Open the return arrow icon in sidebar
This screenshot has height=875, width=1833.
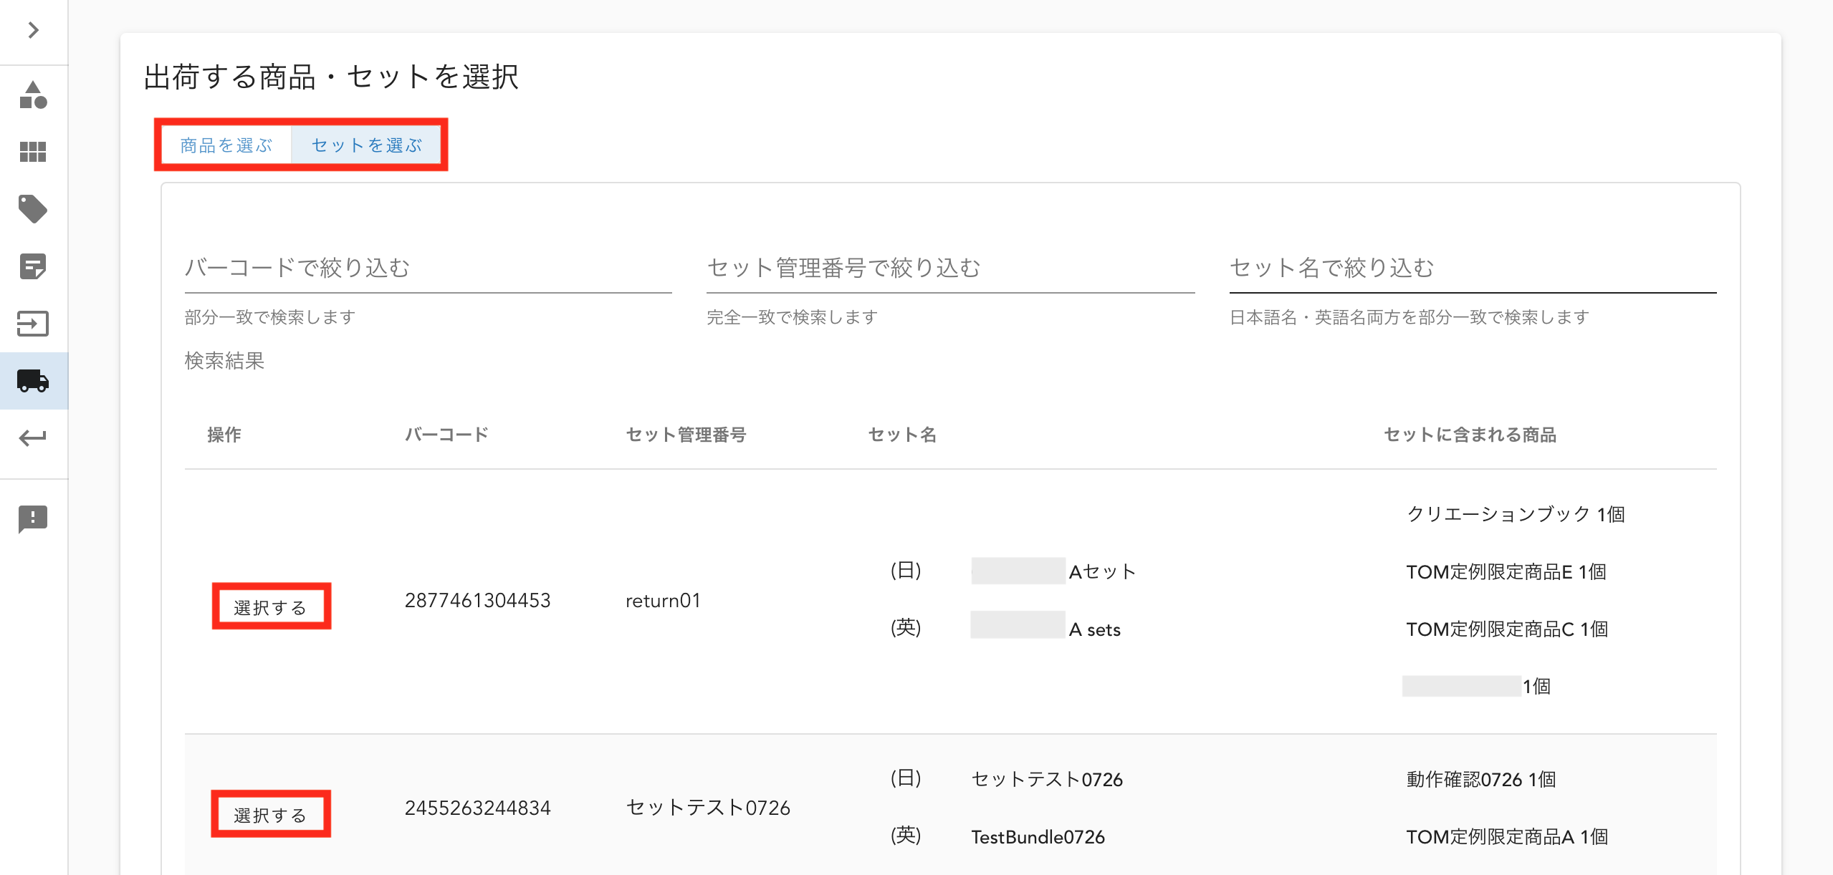(33, 437)
